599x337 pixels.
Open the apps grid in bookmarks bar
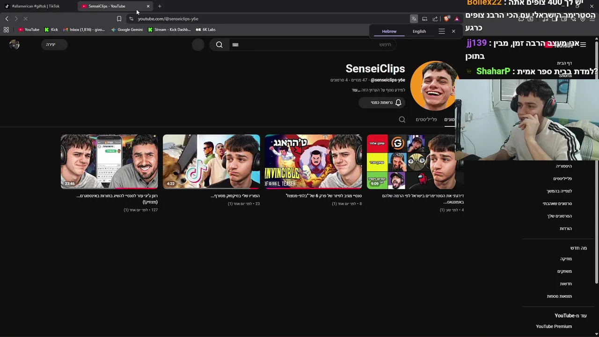[x=6, y=29]
